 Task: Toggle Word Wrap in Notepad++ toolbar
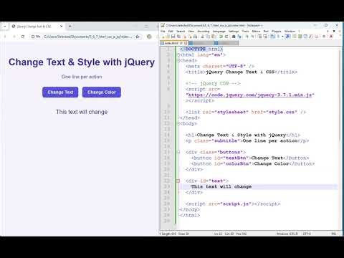[272, 37]
